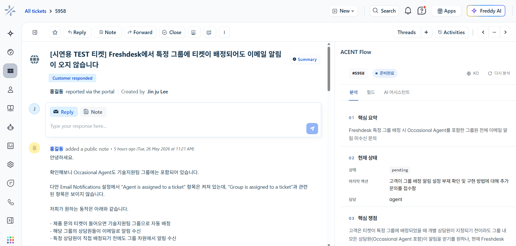
Task: Open the colorful app switcher grid
Action: tap(10, 240)
